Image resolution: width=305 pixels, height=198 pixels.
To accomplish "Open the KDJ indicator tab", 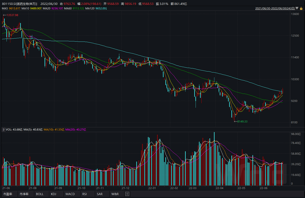I will [x=54, y=194].
